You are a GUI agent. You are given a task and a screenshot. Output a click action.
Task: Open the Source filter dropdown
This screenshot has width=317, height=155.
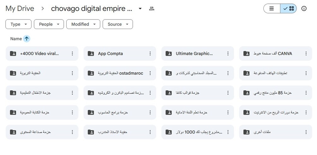(118, 24)
